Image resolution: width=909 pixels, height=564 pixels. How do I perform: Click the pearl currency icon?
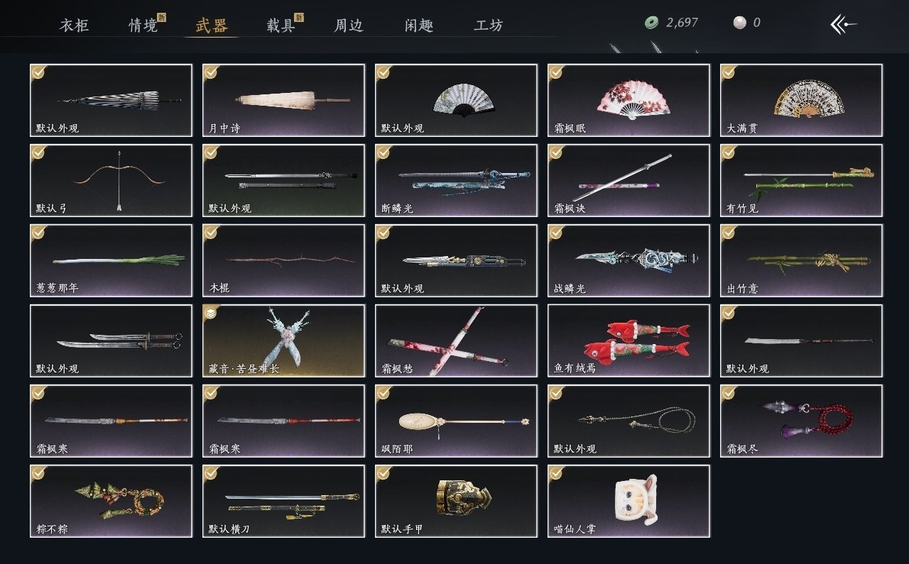click(x=739, y=23)
